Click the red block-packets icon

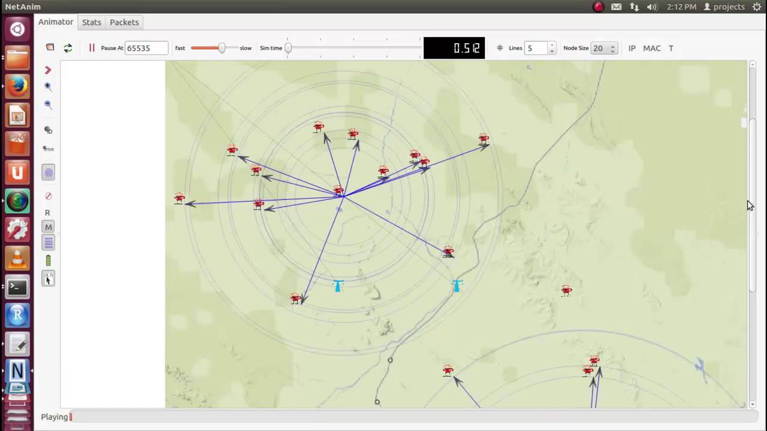pos(48,196)
